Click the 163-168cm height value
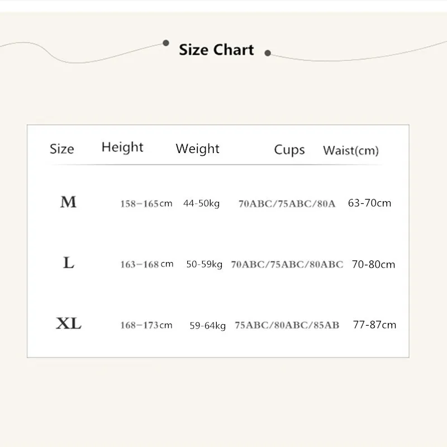This screenshot has height=447, width=447. [x=147, y=264]
